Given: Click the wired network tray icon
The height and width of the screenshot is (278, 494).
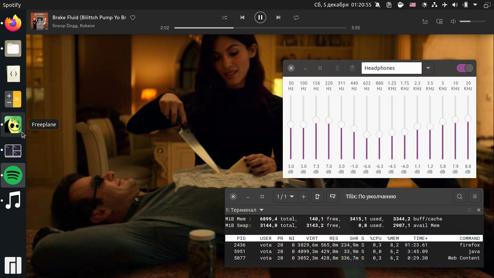Looking at the screenshot, I should tap(435, 5).
